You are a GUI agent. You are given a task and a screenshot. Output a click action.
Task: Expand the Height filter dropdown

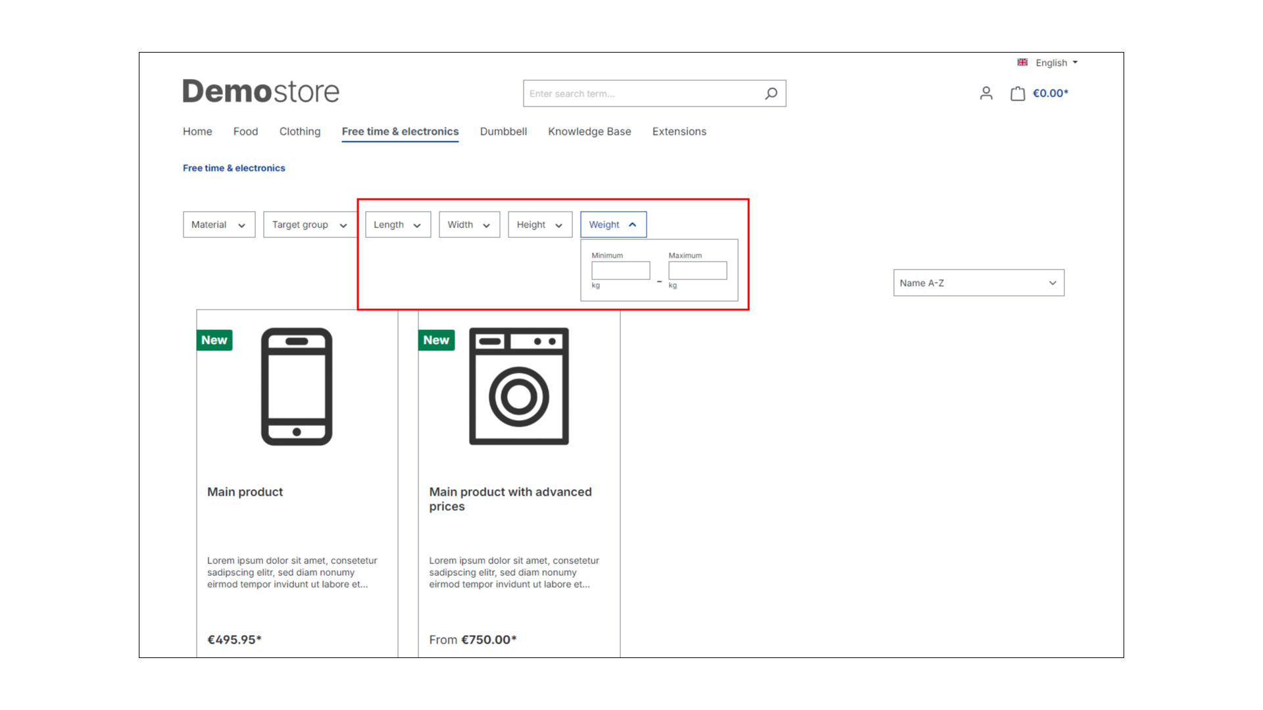pos(540,225)
